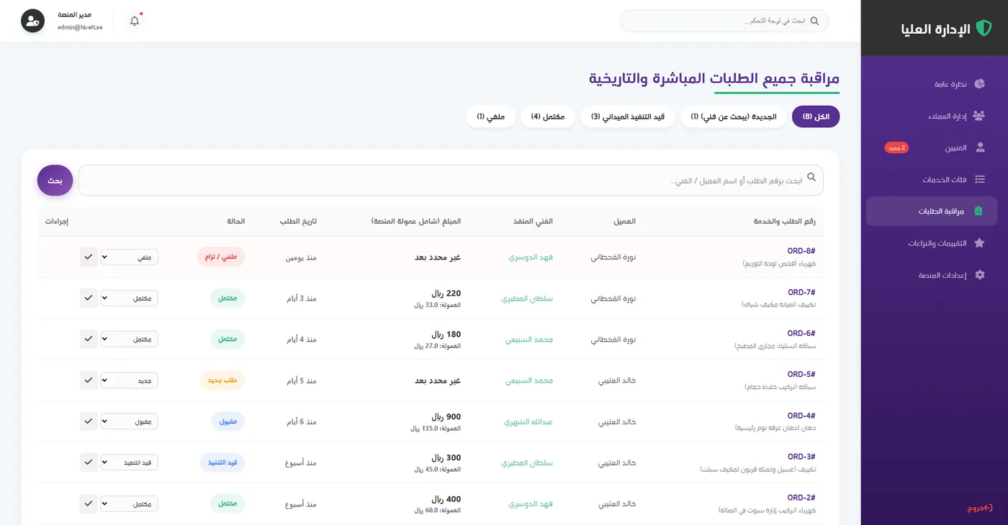The image size is (1008, 525).
Task: Click the magnifier icon in top search bar
Action: point(815,21)
